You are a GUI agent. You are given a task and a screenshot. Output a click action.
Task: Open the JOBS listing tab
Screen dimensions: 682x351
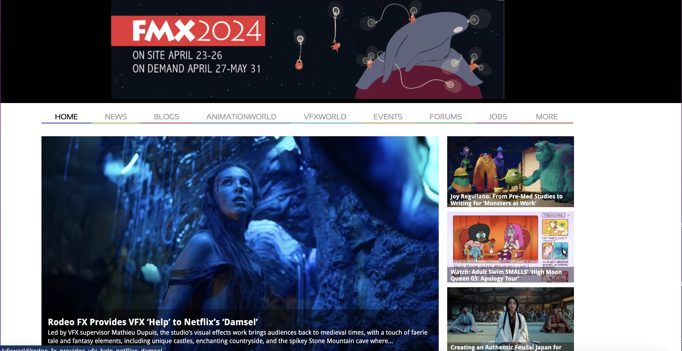pos(498,116)
